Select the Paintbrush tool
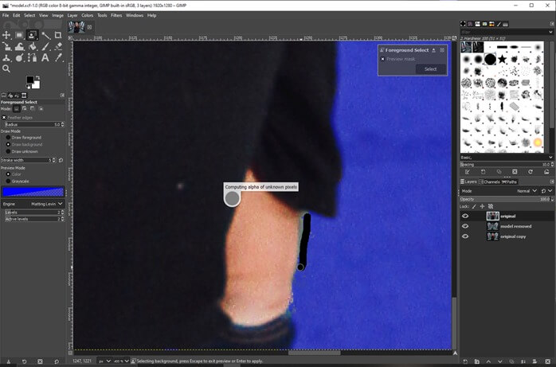This screenshot has height=367, width=556. click(45, 46)
